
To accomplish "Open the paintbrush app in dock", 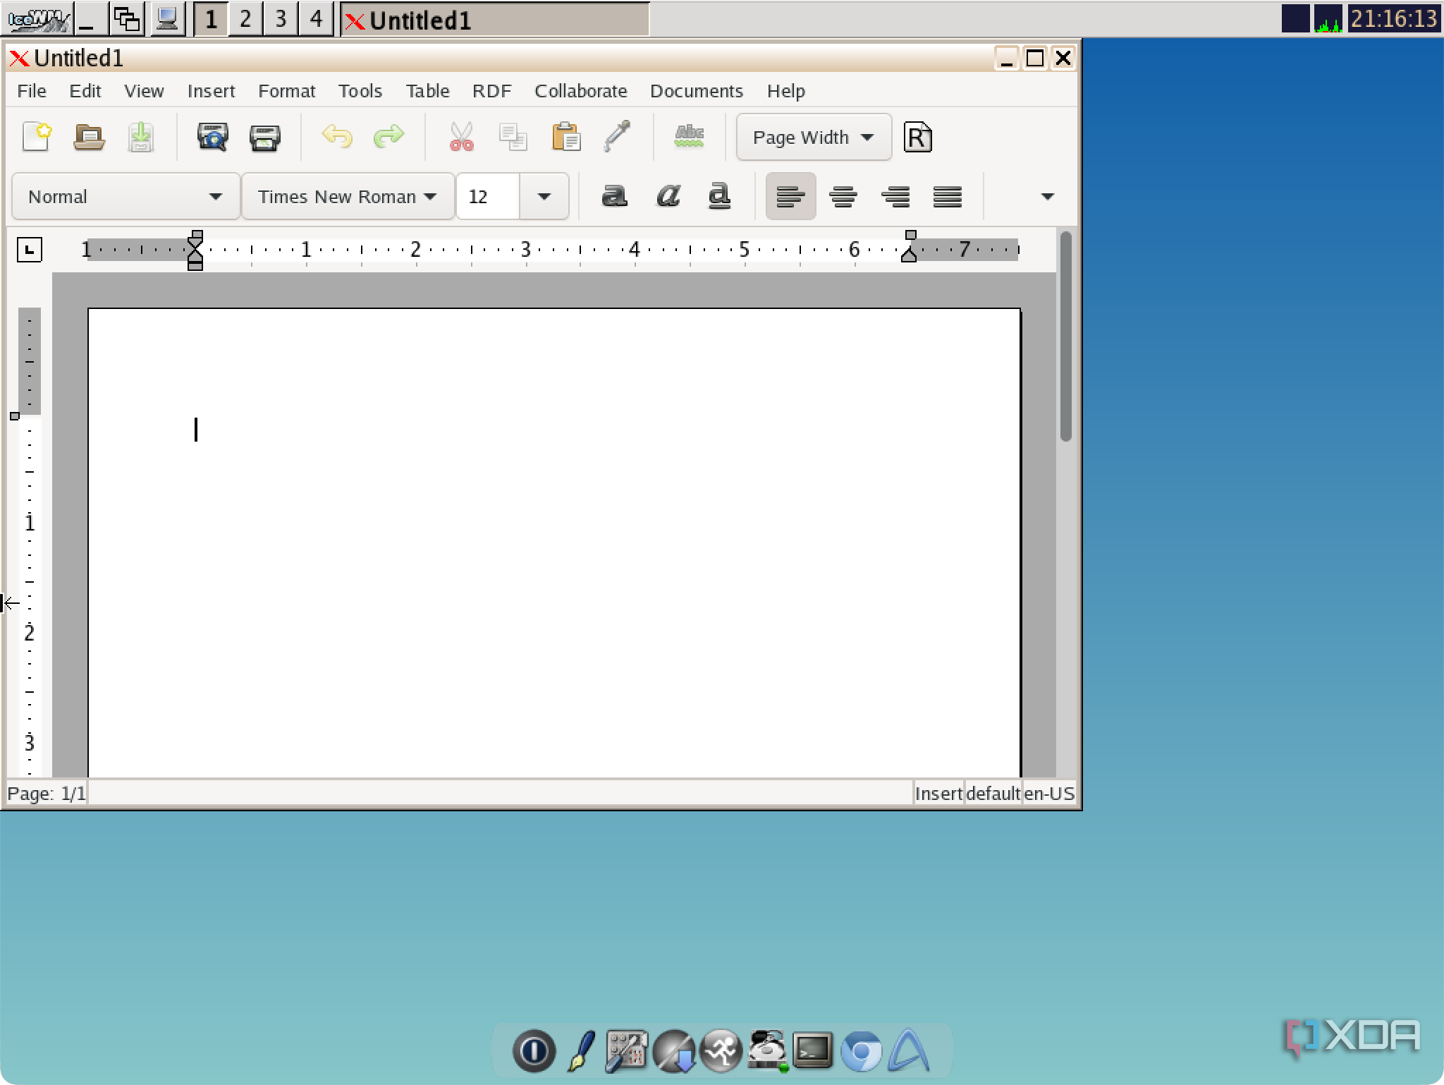I will coord(581,1051).
